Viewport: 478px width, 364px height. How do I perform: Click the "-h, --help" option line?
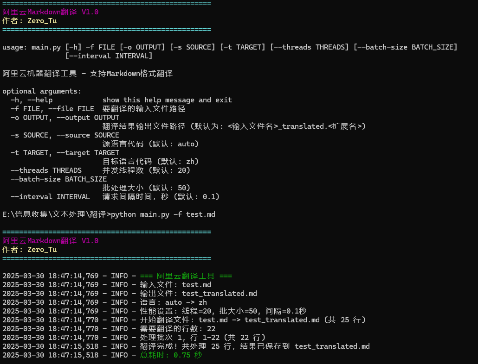pos(121,100)
